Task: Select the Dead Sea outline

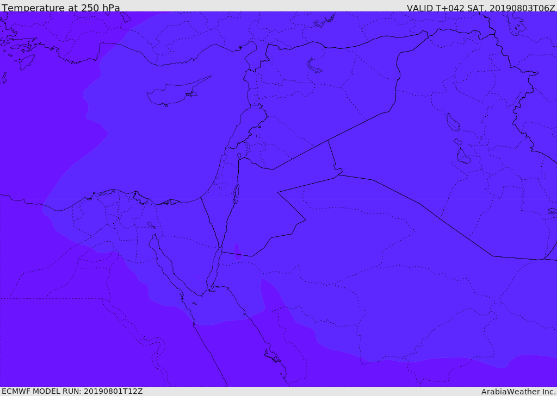Action: (236, 194)
